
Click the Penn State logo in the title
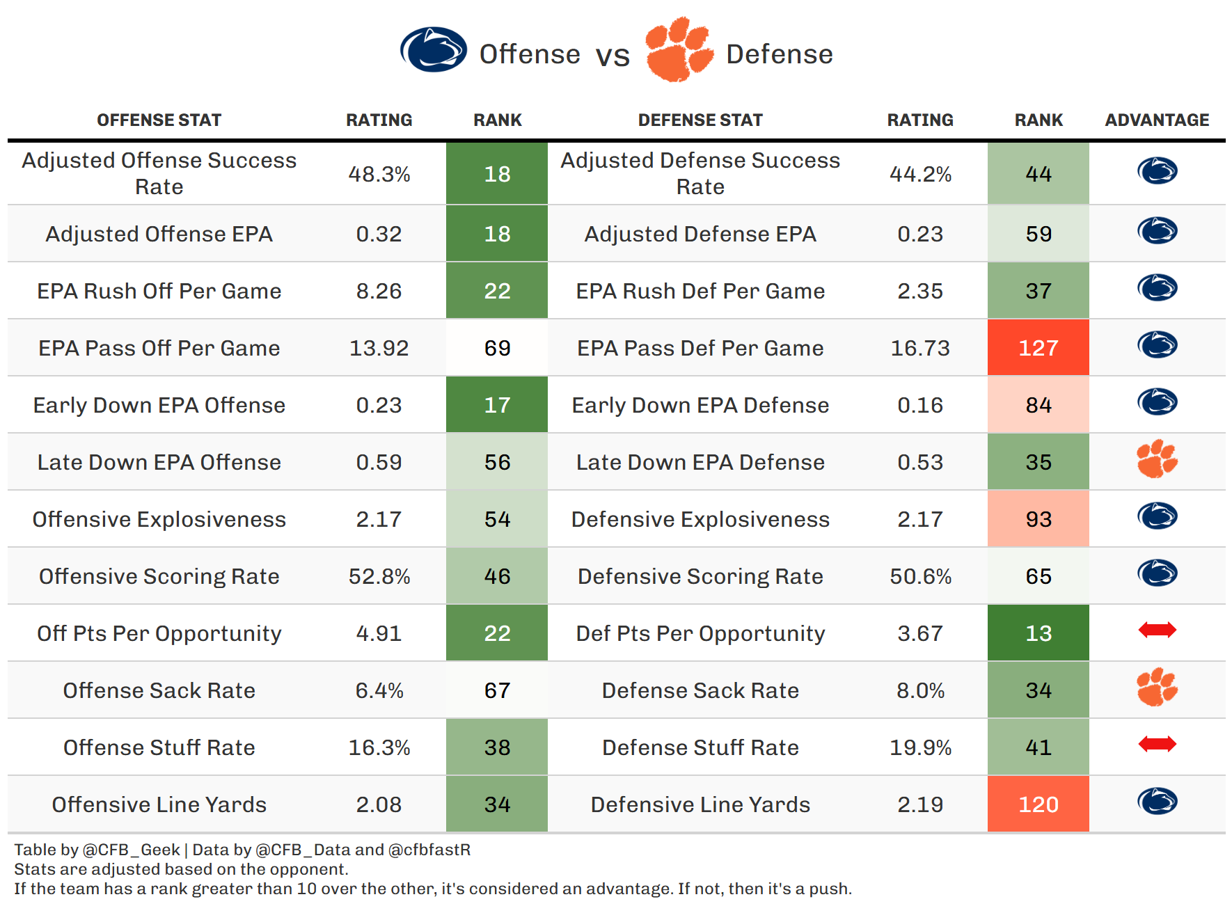pyautogui.click(x=433, y=50)
